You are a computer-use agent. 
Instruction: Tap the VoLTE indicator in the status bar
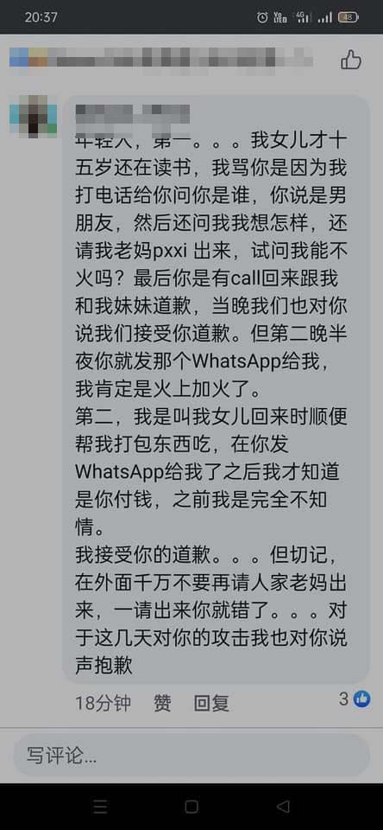coord(280,17)
